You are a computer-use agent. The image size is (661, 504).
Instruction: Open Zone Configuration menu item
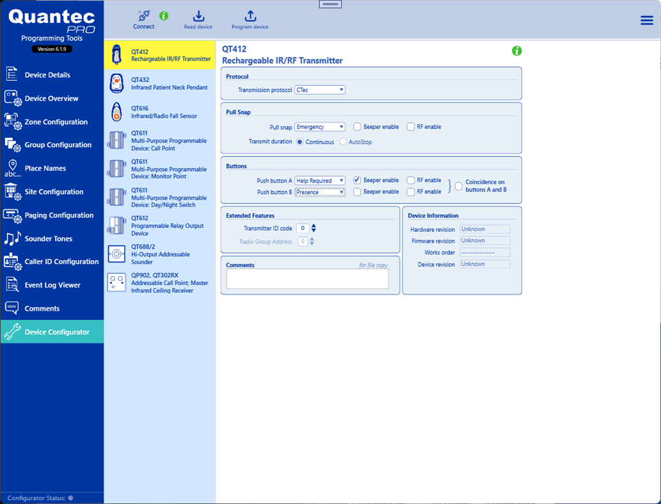pyautogui.click(x=52, y=122)
